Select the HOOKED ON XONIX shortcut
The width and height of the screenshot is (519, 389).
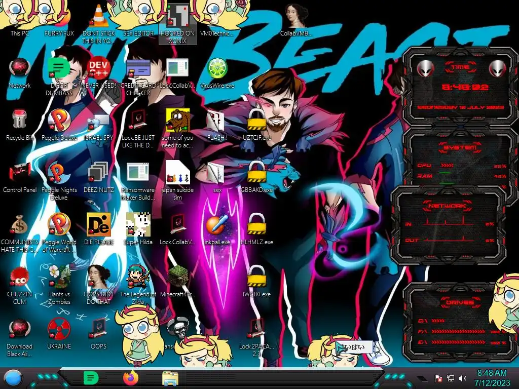point(178,24)
